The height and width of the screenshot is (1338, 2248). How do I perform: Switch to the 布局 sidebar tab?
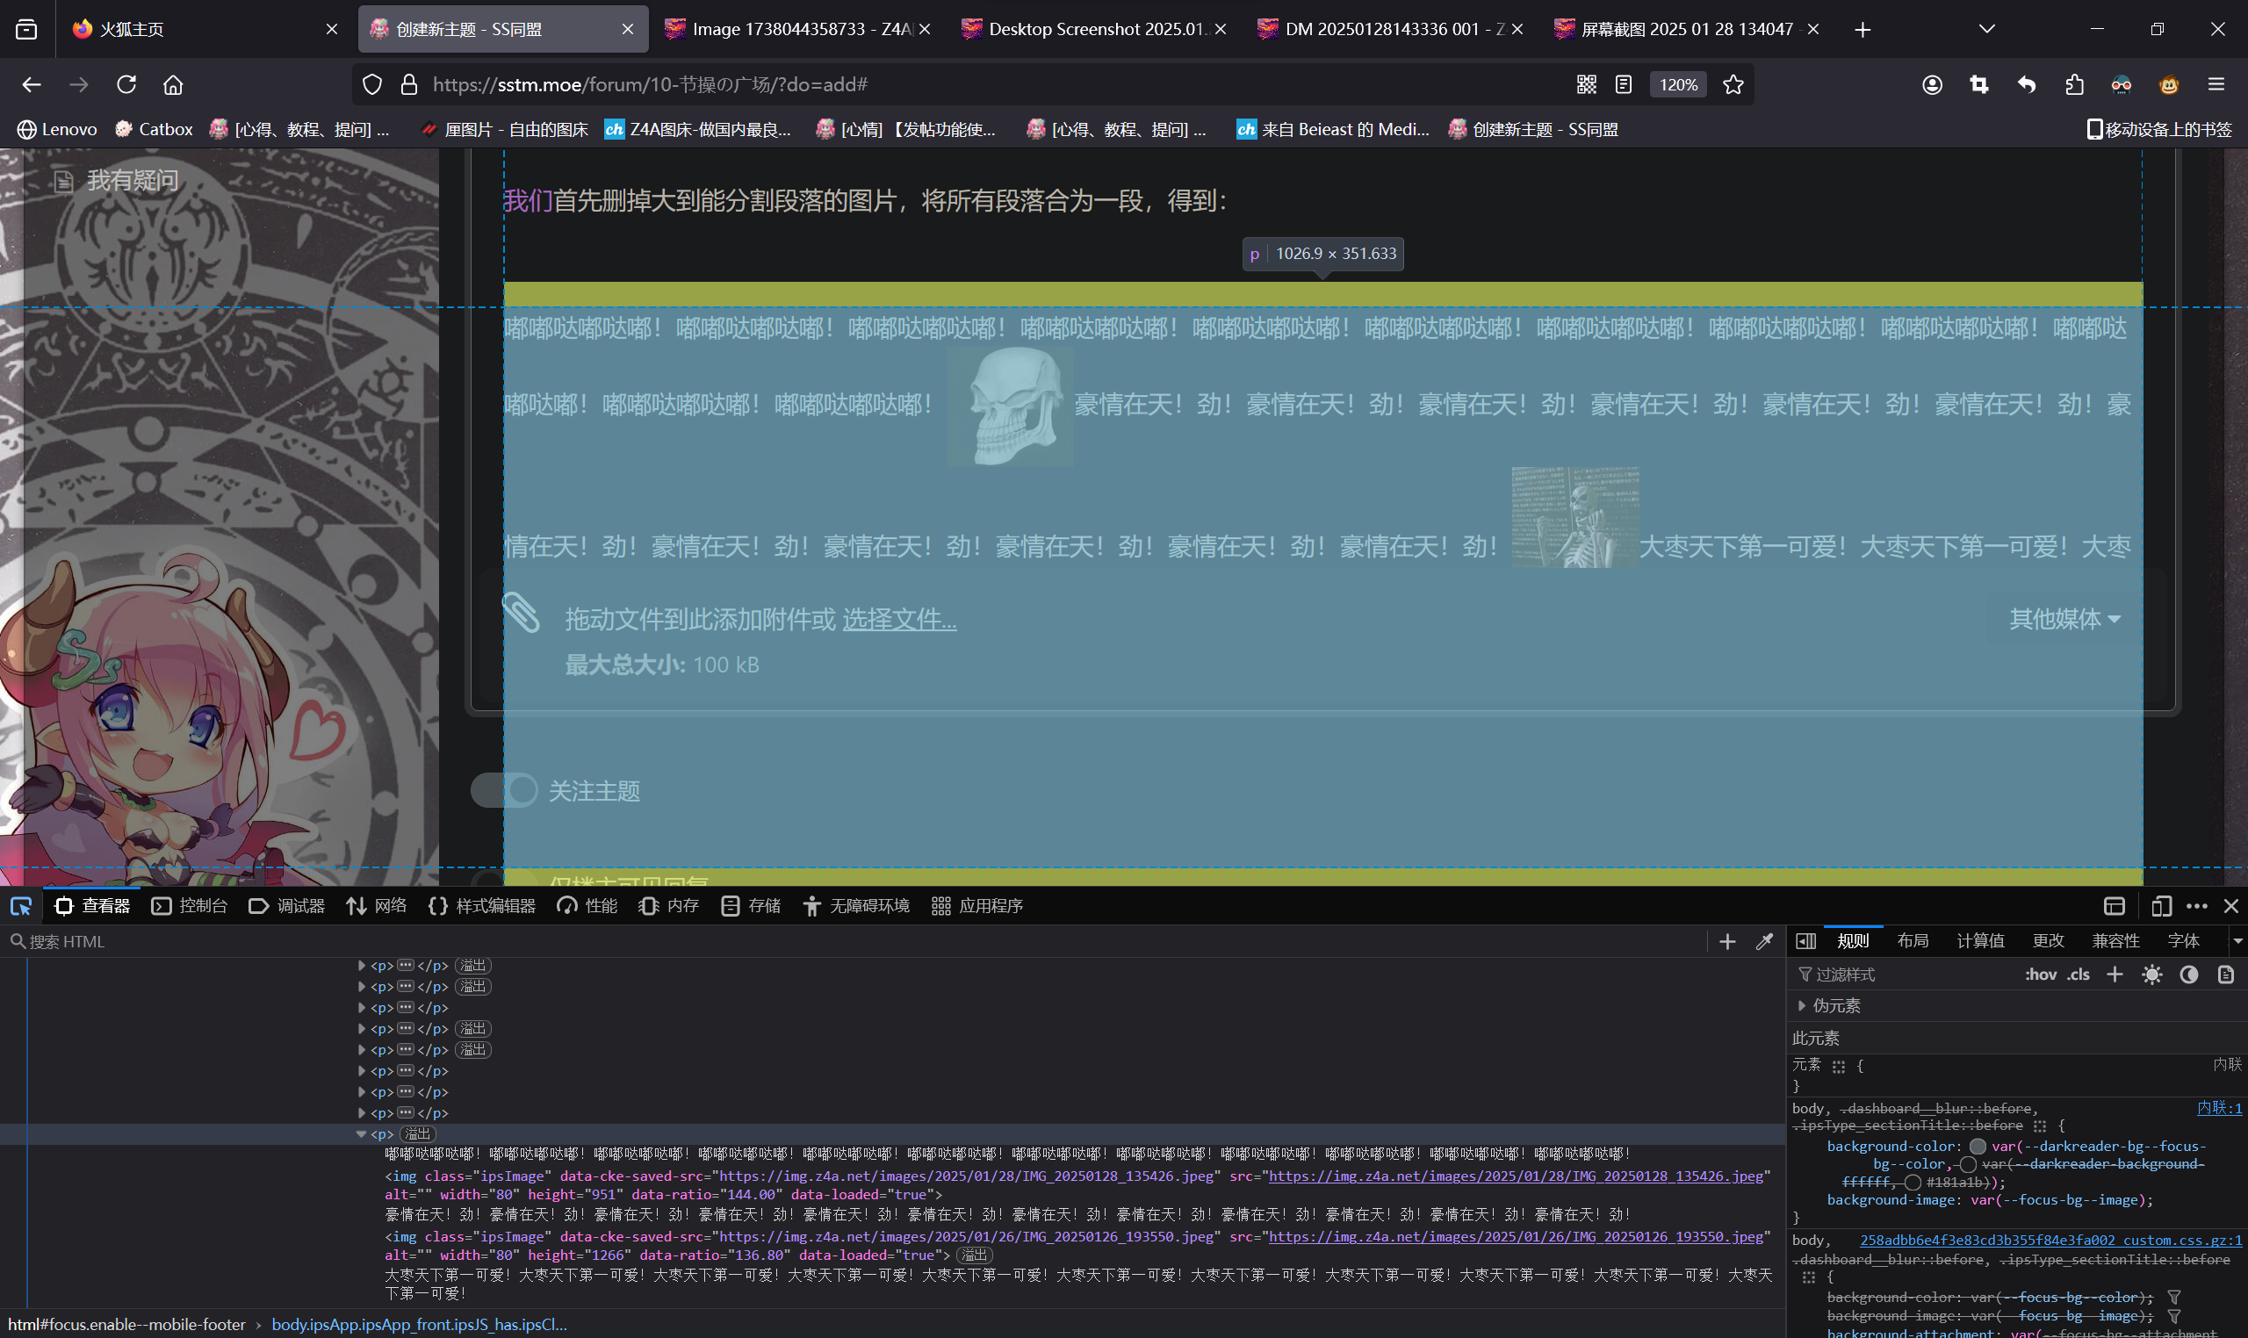[x=1913, y=940]
